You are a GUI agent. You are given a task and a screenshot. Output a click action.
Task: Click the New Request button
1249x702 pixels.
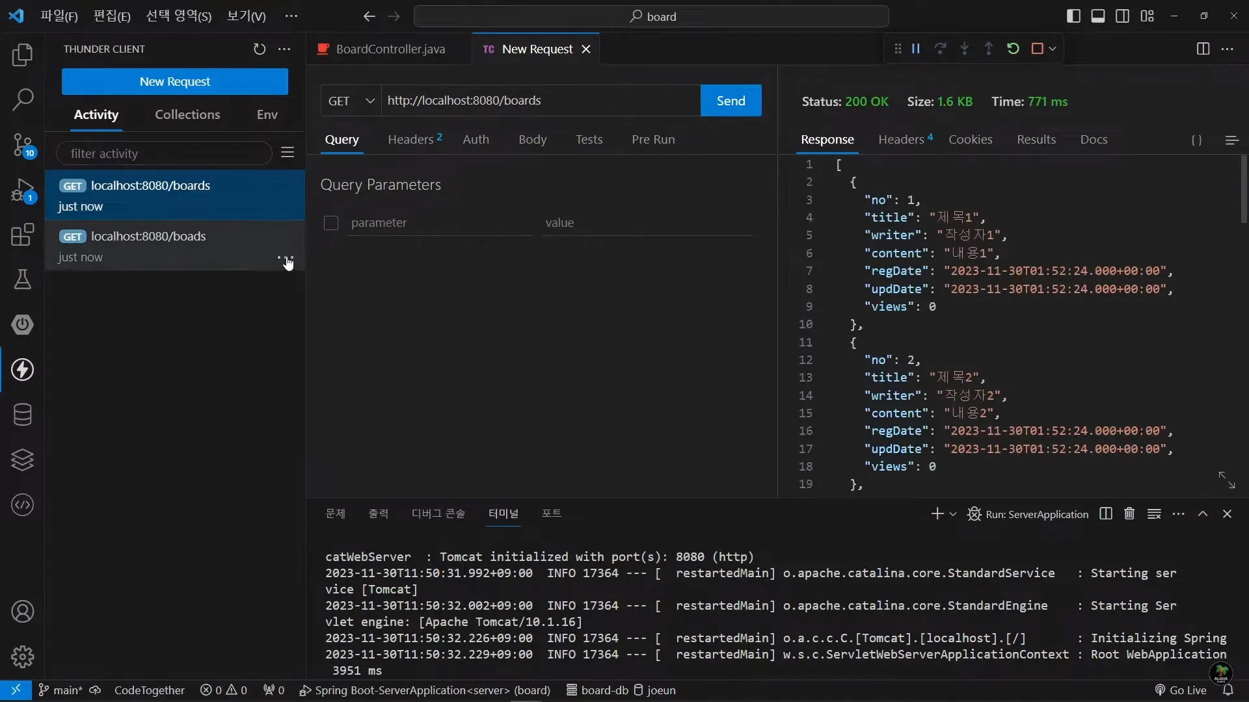[174, 82]
